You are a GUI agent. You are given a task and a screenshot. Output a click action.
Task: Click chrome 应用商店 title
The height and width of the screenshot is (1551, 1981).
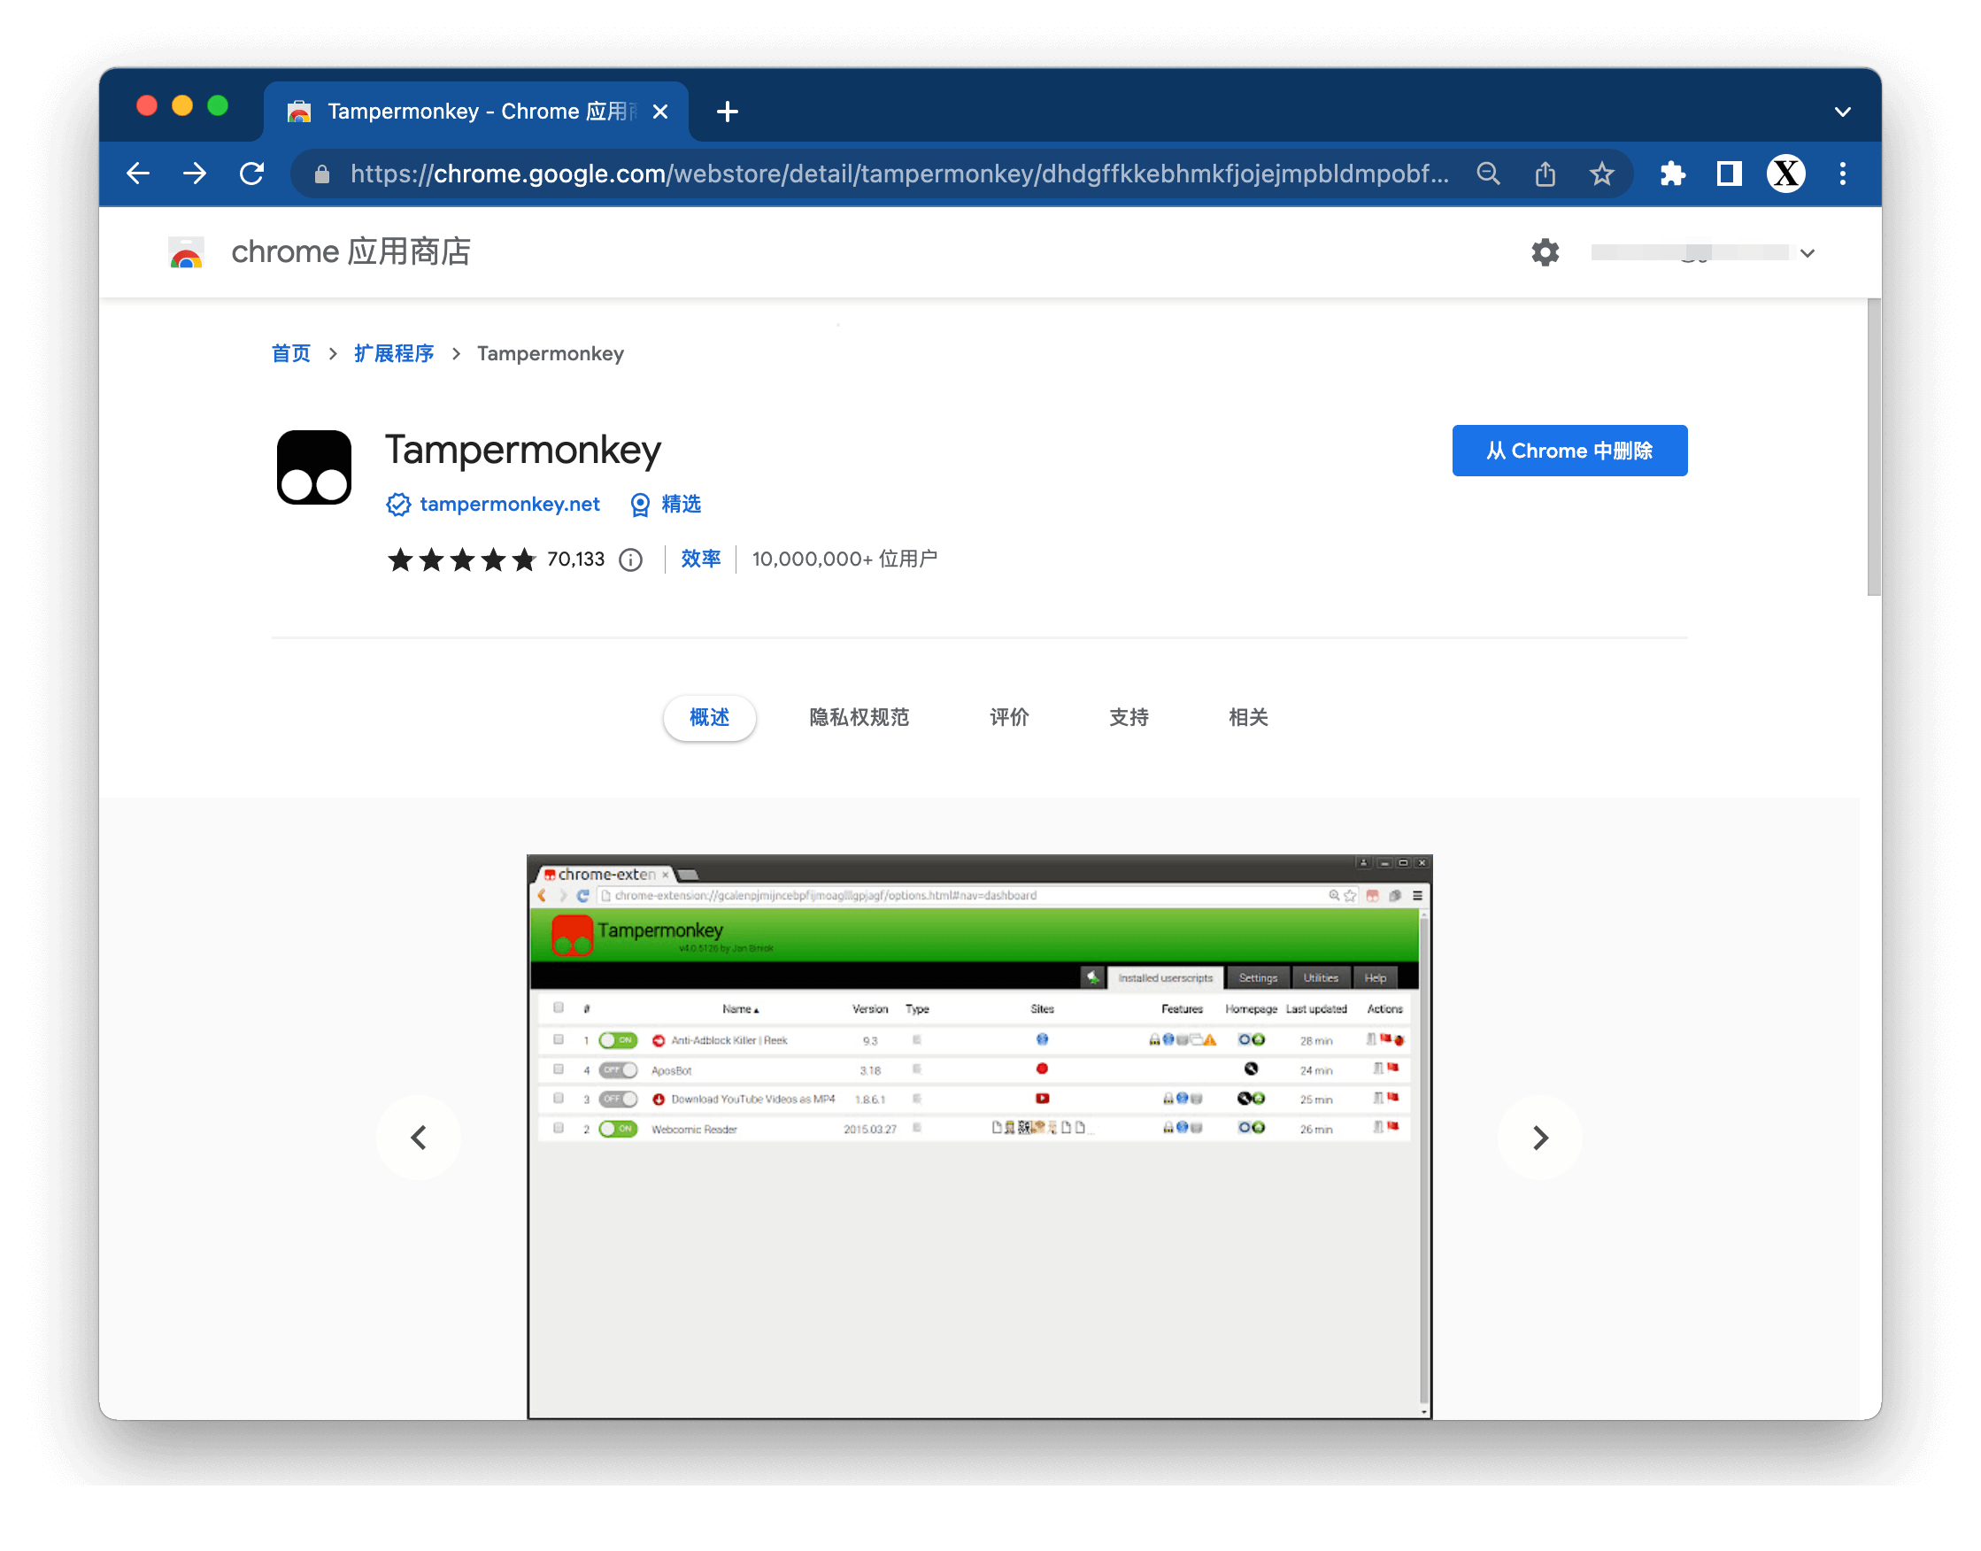pyautogui.click(x=351, y=251)
